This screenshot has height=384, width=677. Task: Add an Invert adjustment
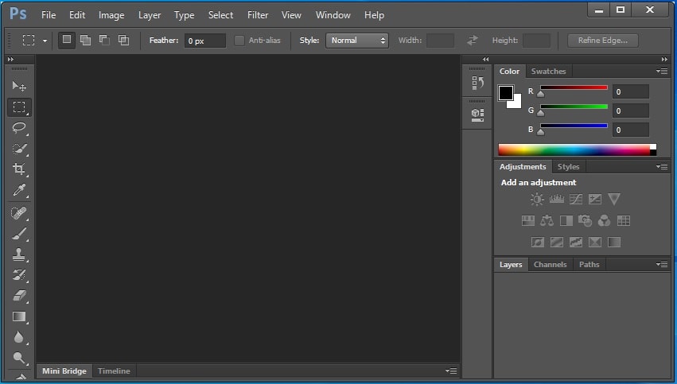(x=538, y=242)
